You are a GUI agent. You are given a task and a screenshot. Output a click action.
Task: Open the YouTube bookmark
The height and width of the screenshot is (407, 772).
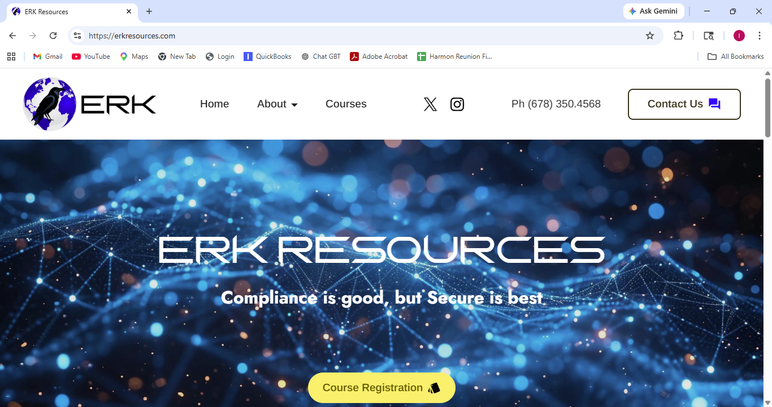coord(90,56)
